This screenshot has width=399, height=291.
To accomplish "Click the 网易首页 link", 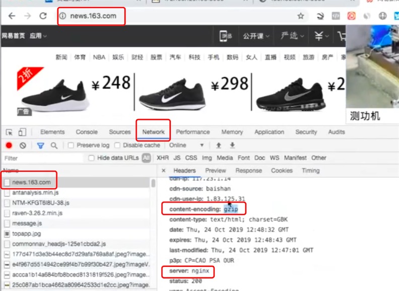I will click(13, 36).
